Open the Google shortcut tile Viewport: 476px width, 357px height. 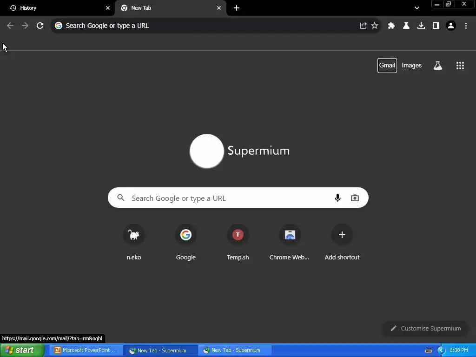point(186,243)
